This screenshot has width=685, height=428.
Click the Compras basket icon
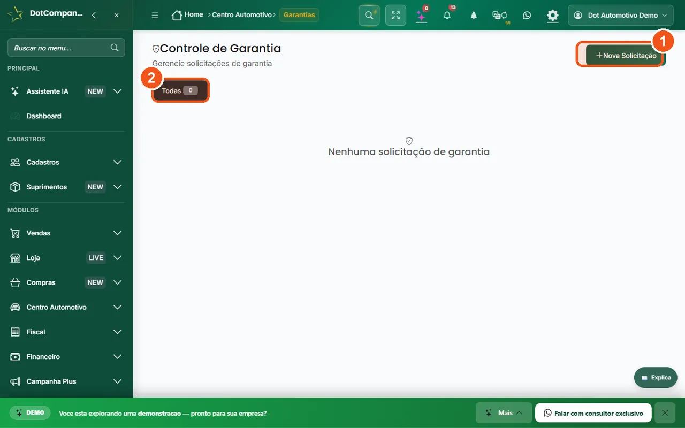16,282
